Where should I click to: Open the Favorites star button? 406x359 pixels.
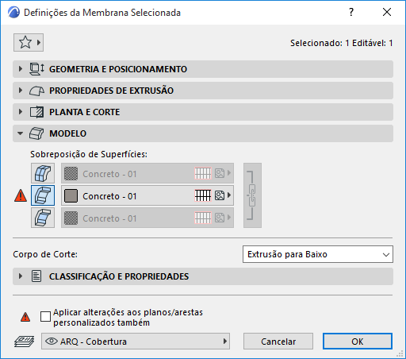pyautogui.click(x=29, y=42)
